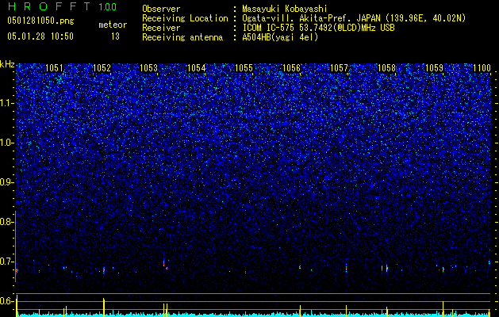Click the 0.8 kHz frequency label

[x=6, y=222]
